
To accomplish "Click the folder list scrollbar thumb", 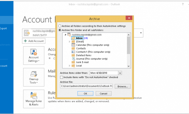I will point(129,45).
